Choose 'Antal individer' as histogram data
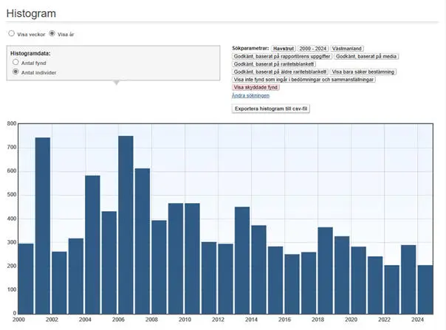The image size is (446, 330). [x=16, y=72]
